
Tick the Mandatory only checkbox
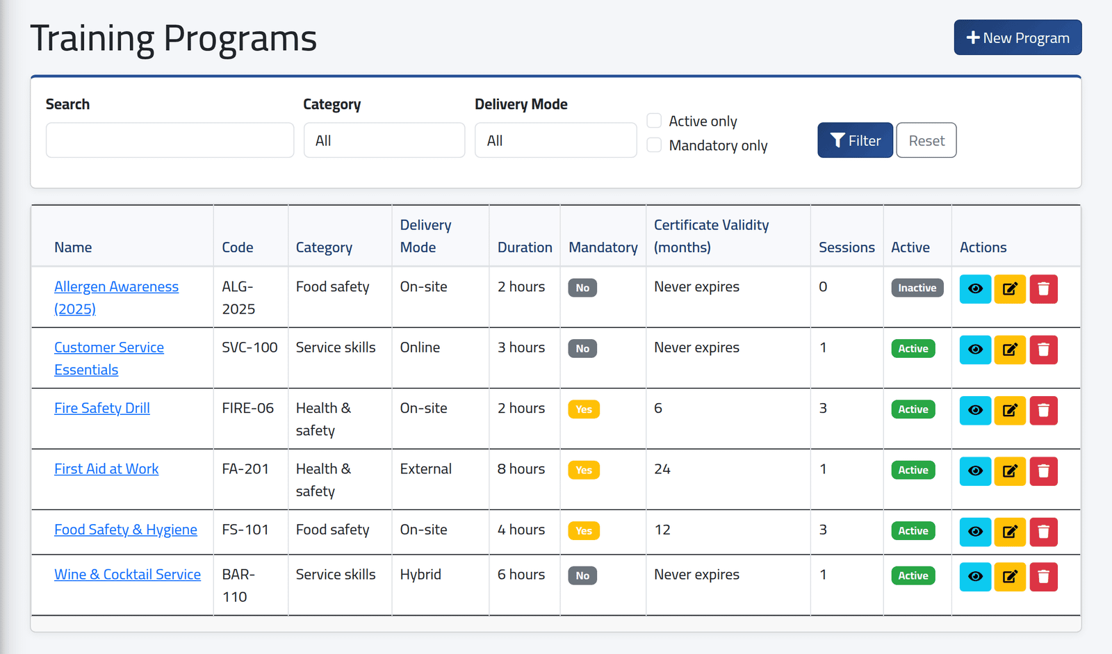pyautogui.click(x=654, y=145)
